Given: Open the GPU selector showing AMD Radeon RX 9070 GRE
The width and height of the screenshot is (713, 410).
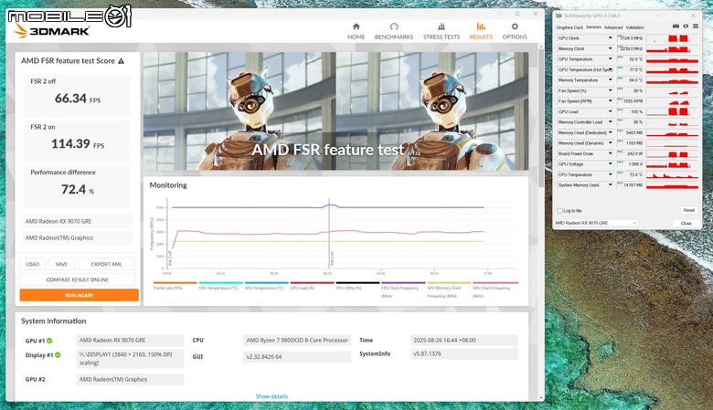Looking at the screenshot, I should [x=596, y=223].
